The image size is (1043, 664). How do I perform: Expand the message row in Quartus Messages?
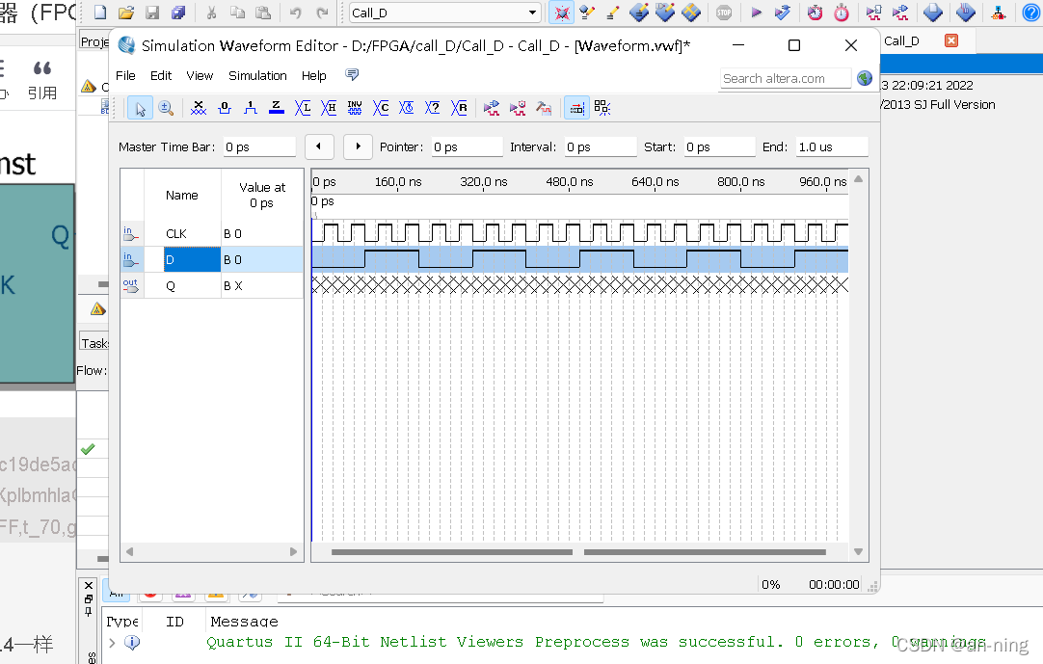(112, 642)
